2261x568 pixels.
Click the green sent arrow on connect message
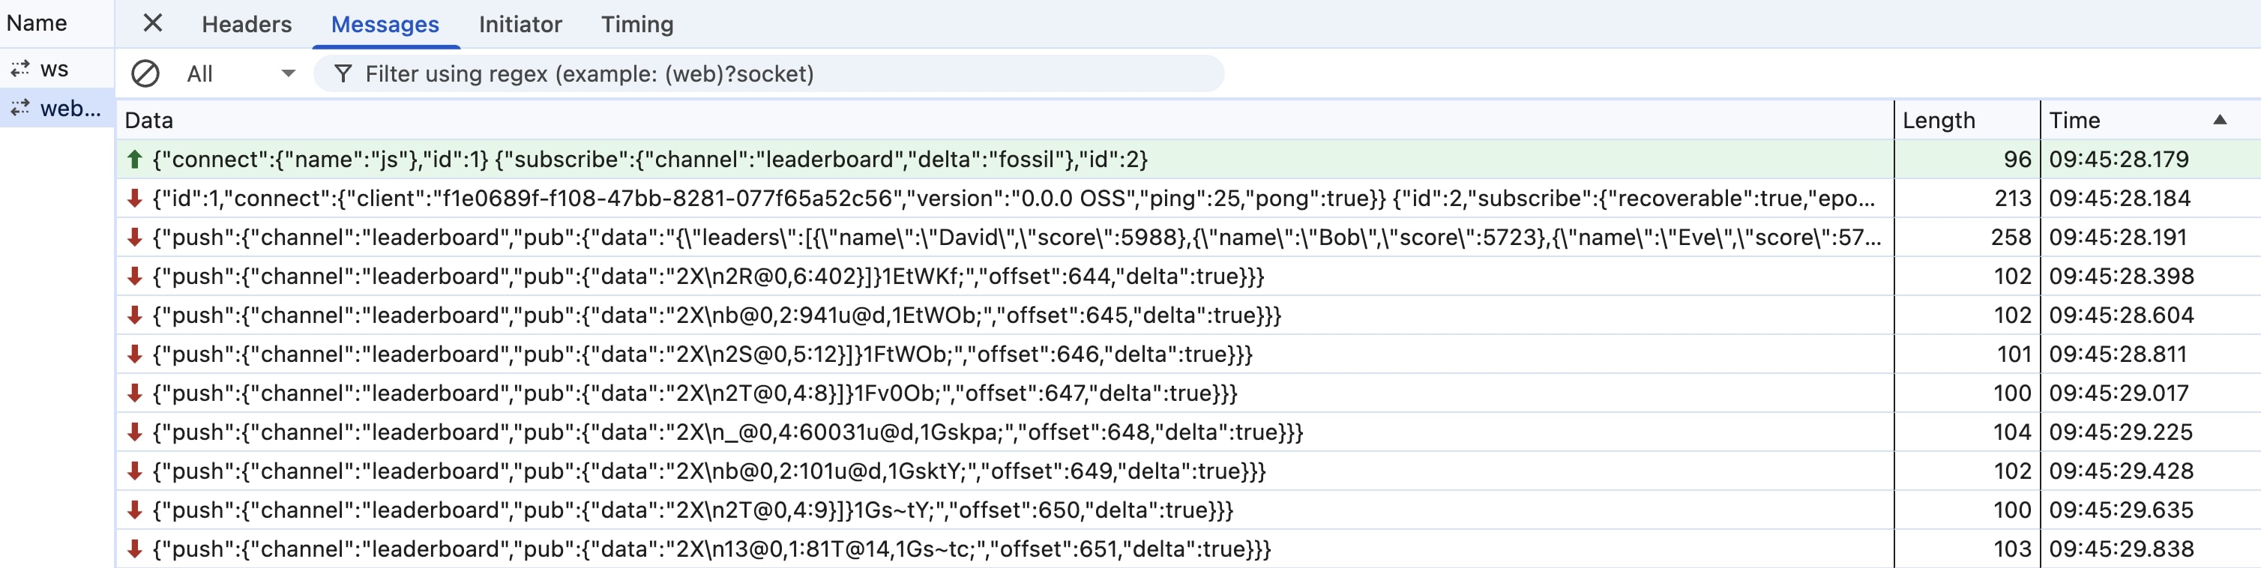[x=134, y=159]
